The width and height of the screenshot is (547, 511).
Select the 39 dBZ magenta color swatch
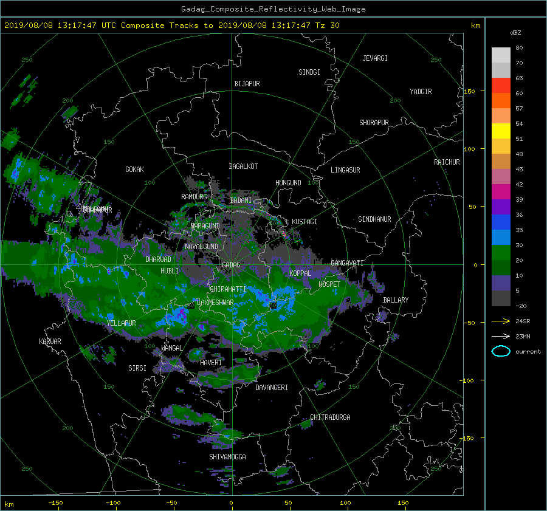tap(501, 192)
